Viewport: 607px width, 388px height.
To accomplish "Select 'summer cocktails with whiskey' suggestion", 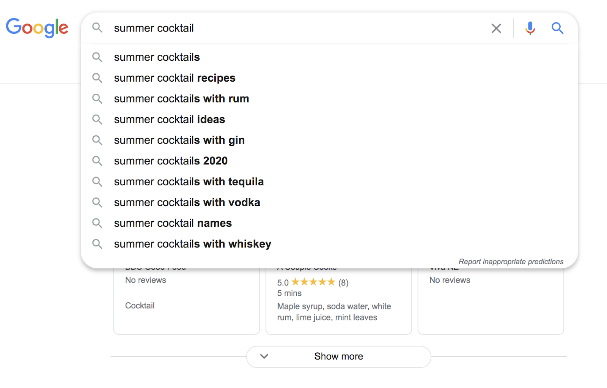I will [x=192, y=244].
